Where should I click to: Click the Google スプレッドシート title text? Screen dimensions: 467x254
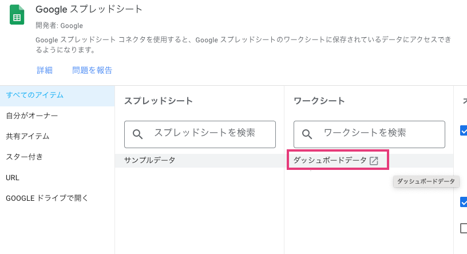tap(89, 10)
